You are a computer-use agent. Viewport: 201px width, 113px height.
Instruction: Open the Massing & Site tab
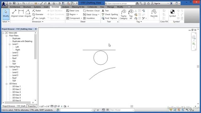point(78,7)
